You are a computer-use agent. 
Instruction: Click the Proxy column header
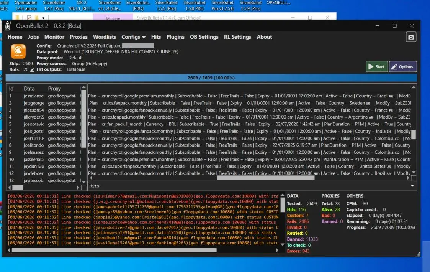(x=54, y=89)
